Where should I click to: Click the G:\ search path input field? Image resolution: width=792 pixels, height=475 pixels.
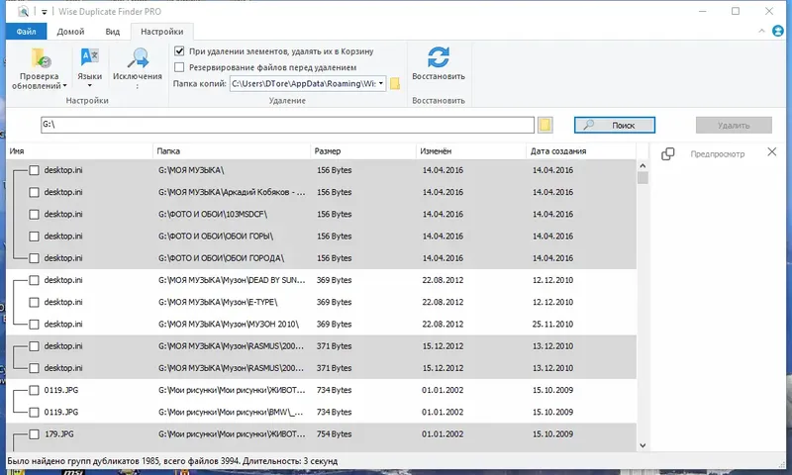pyautogui.click(x=287, y=125)
